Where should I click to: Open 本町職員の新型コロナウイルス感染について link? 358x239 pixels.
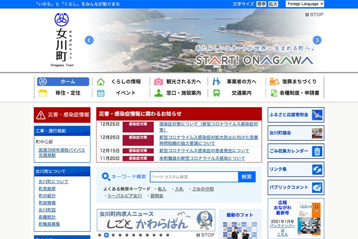point(202,159)
